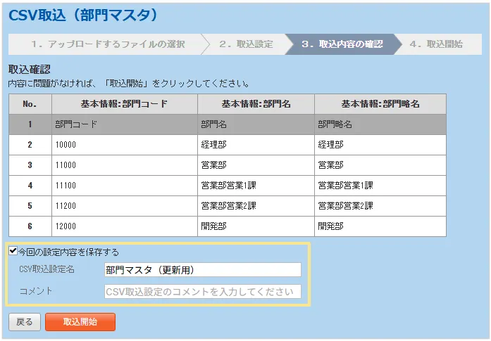Click the 基本情報:部門略名 column header
Viewport: 491px width, 341px height.
pos(380,104)
